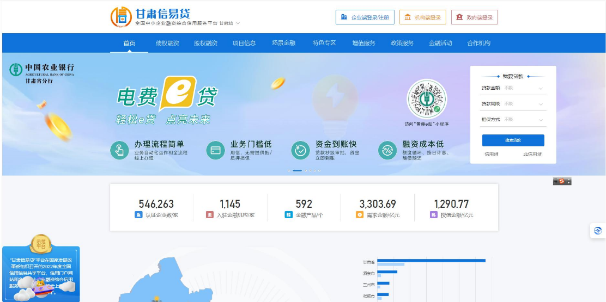This screenshot has width=606, height=302.
Task: Click the 张掖市 chart label
Action: (x=369, y=296)
